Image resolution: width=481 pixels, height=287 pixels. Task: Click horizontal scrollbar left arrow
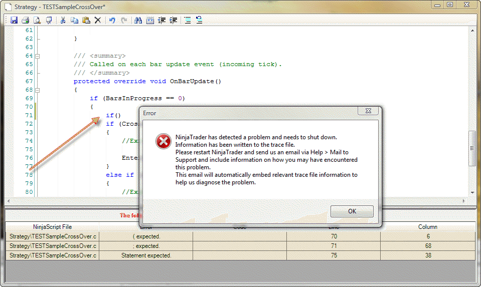pyautogui.click(x=9, y=201)
